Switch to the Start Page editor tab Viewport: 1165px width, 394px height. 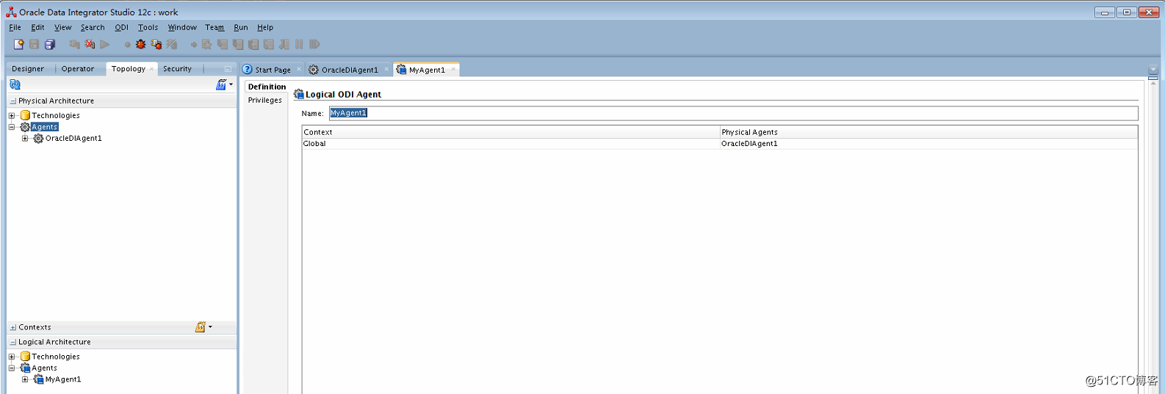tap(273, 70)
